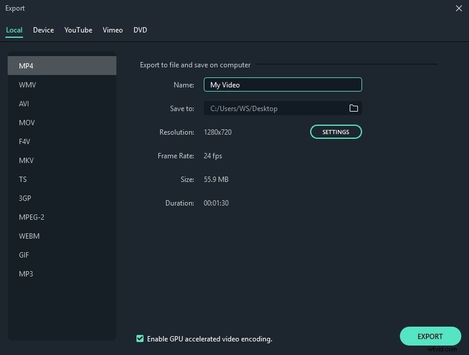Click the Save to path field
The height and width of the screenshot is (355, 469).
click(283, 108)
